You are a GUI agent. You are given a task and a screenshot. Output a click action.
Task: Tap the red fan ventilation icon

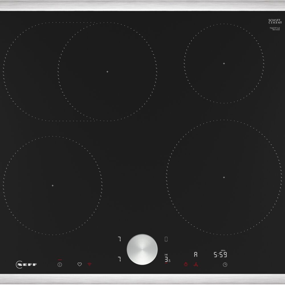196,264
